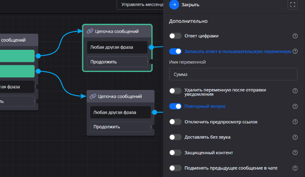Click Продолжить in the green-highlighted chain node

coord(117,62)
